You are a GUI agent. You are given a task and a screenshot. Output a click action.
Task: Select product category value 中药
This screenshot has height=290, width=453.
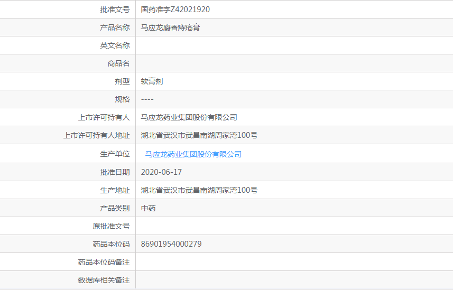148,208
